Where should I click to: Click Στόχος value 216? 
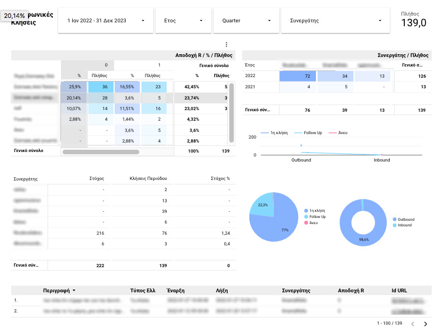click(x=100, y=233)
